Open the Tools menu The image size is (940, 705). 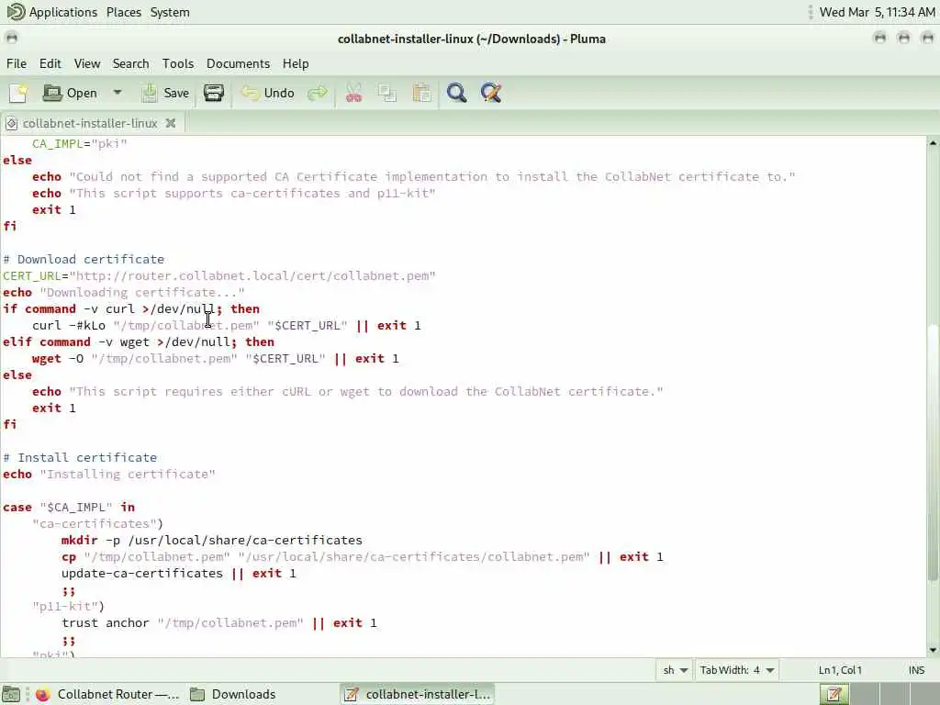tap(178, 63)
